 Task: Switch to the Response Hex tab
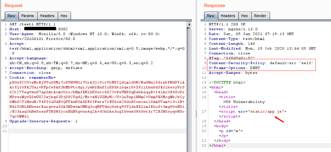point(244,16)
